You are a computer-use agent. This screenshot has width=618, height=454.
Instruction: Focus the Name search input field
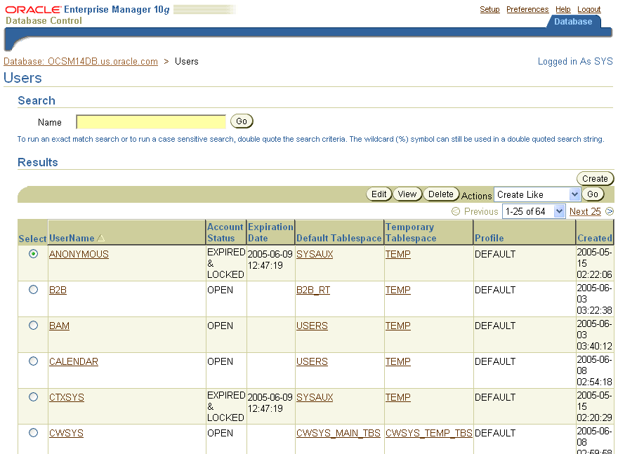pos(151,121)
